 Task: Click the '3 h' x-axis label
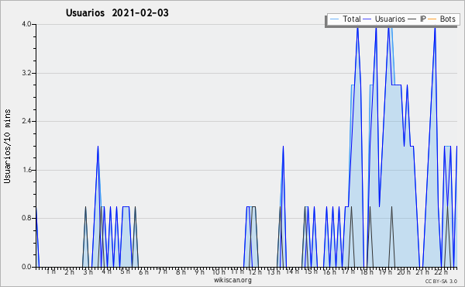pos(88,271)
